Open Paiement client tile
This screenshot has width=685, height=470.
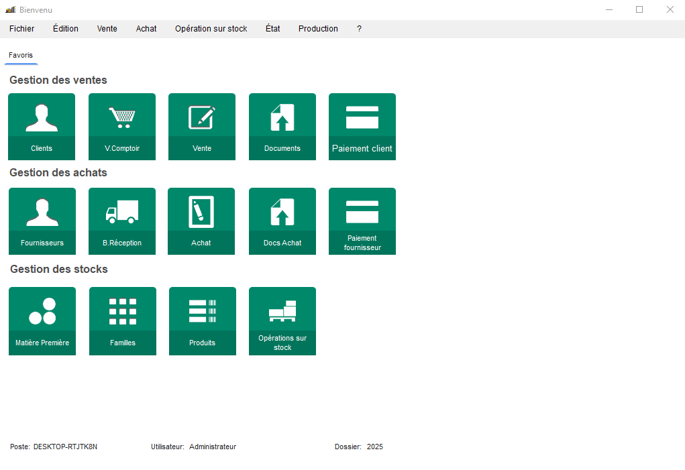click(x=362, y=126)
